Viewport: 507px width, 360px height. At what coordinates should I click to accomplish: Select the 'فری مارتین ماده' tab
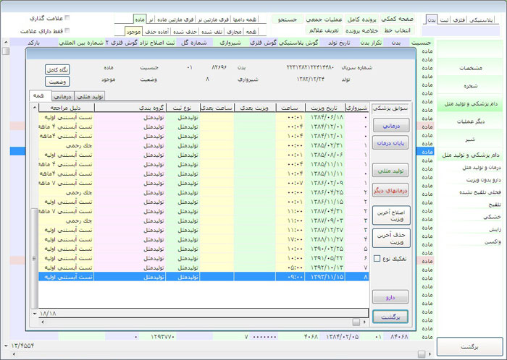coord(175,20)
